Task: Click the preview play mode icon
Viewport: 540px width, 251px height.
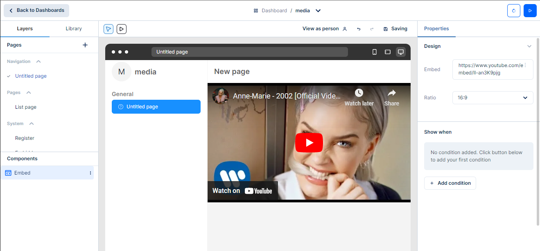Action: tap(121, 29)
